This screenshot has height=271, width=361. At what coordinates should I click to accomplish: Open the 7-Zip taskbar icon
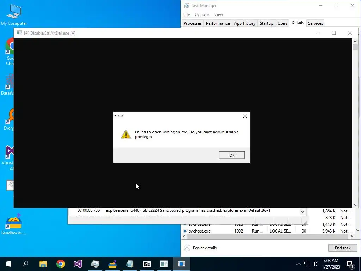(x=147, y=264)
